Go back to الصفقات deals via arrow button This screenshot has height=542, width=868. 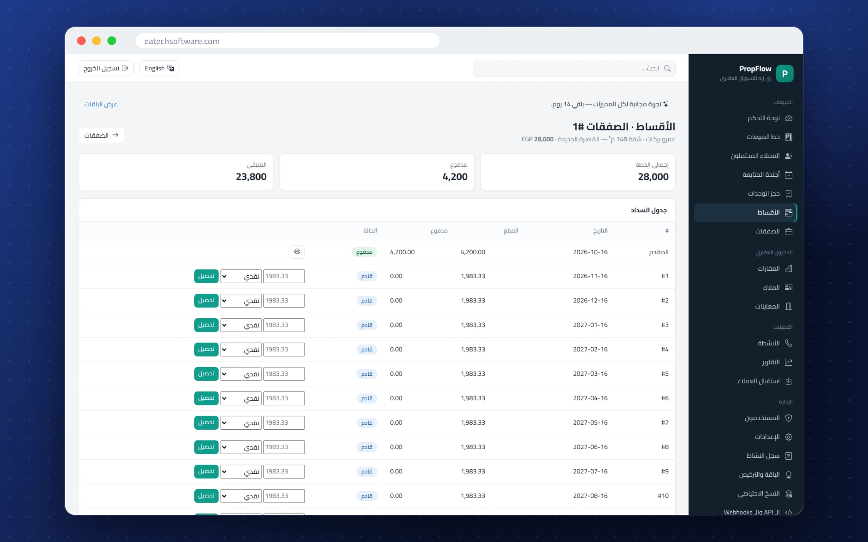tap(101, 135)
